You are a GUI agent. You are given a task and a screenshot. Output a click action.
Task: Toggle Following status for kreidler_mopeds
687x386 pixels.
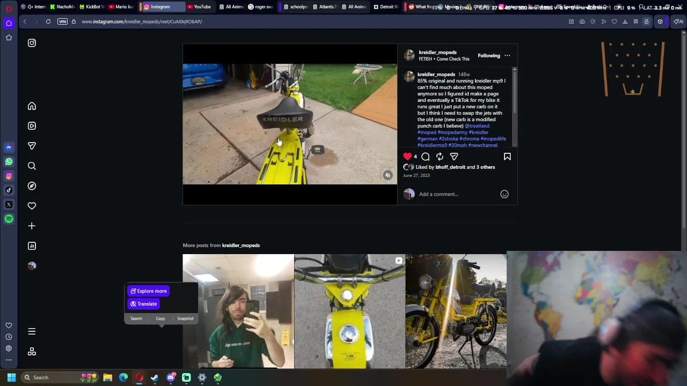point(489,56)
